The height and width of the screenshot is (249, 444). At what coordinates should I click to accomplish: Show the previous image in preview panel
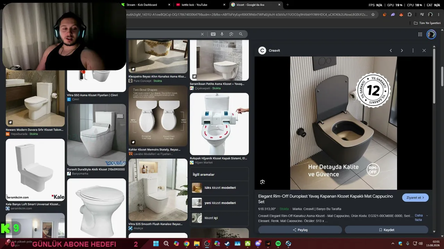(x=391, y=50)
